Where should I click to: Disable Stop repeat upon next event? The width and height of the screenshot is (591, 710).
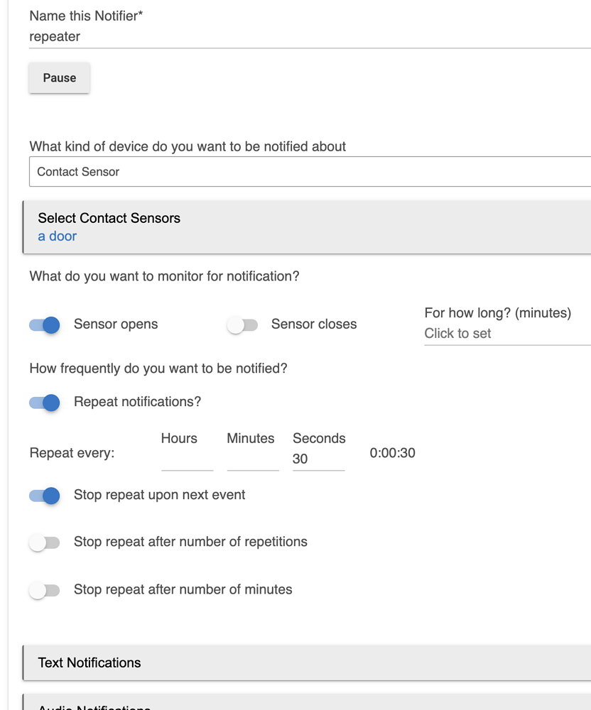pyautogui.click(x=44, y=496)
